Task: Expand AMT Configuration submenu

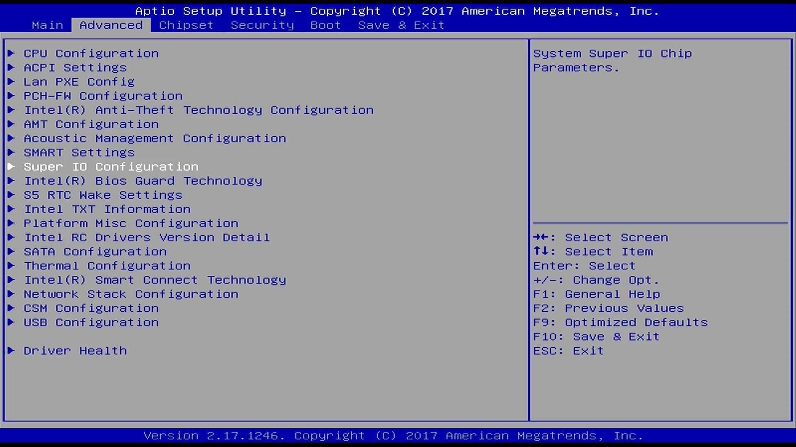Action: pyautogui.click(x=91, y=124)
